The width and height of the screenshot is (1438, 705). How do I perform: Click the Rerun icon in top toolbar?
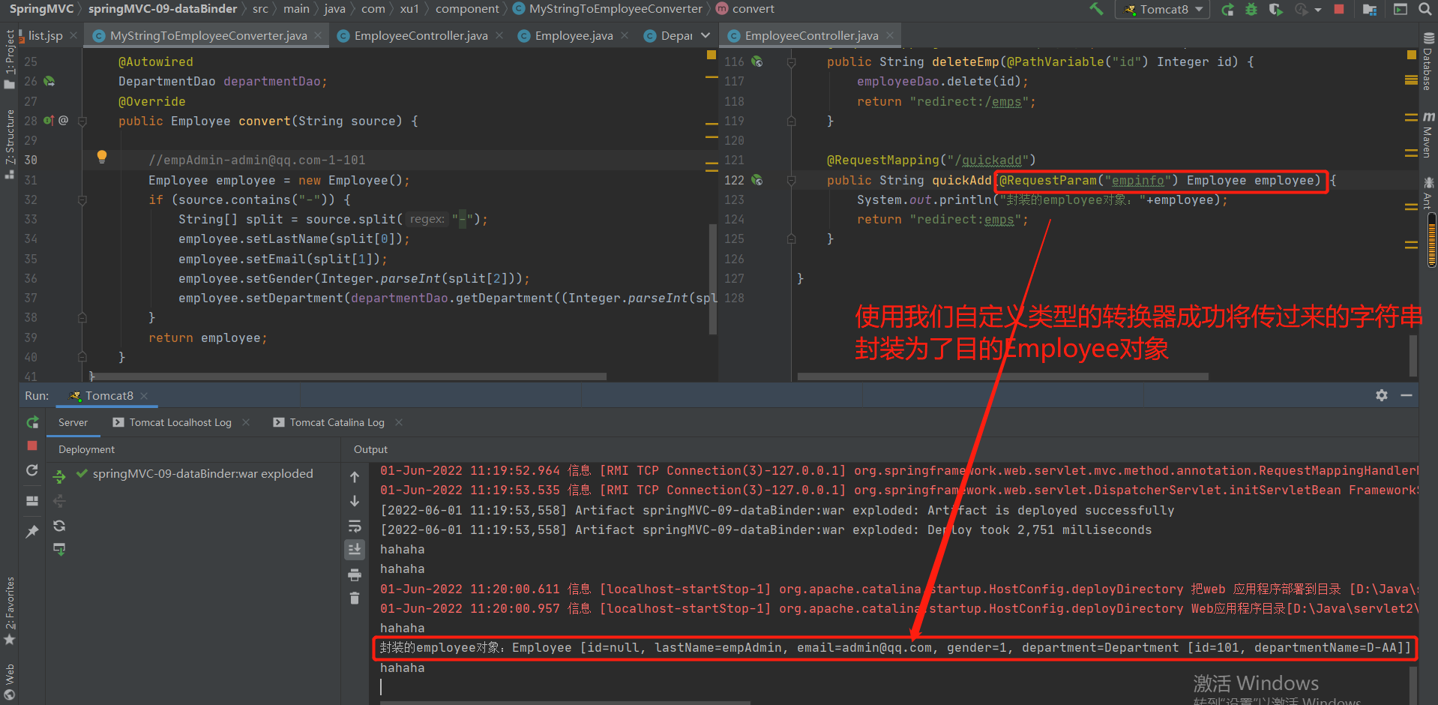[x=1227, y=9]
